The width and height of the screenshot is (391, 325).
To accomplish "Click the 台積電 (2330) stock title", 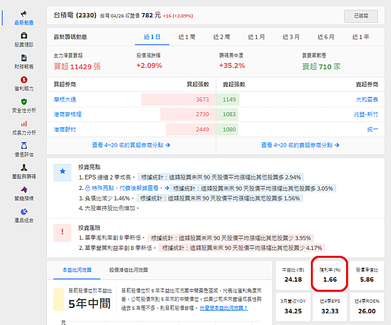I will click(75, 16).
